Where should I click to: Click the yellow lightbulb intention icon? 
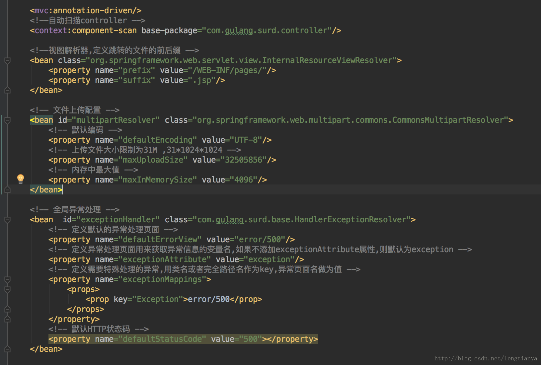pos(21,179)
